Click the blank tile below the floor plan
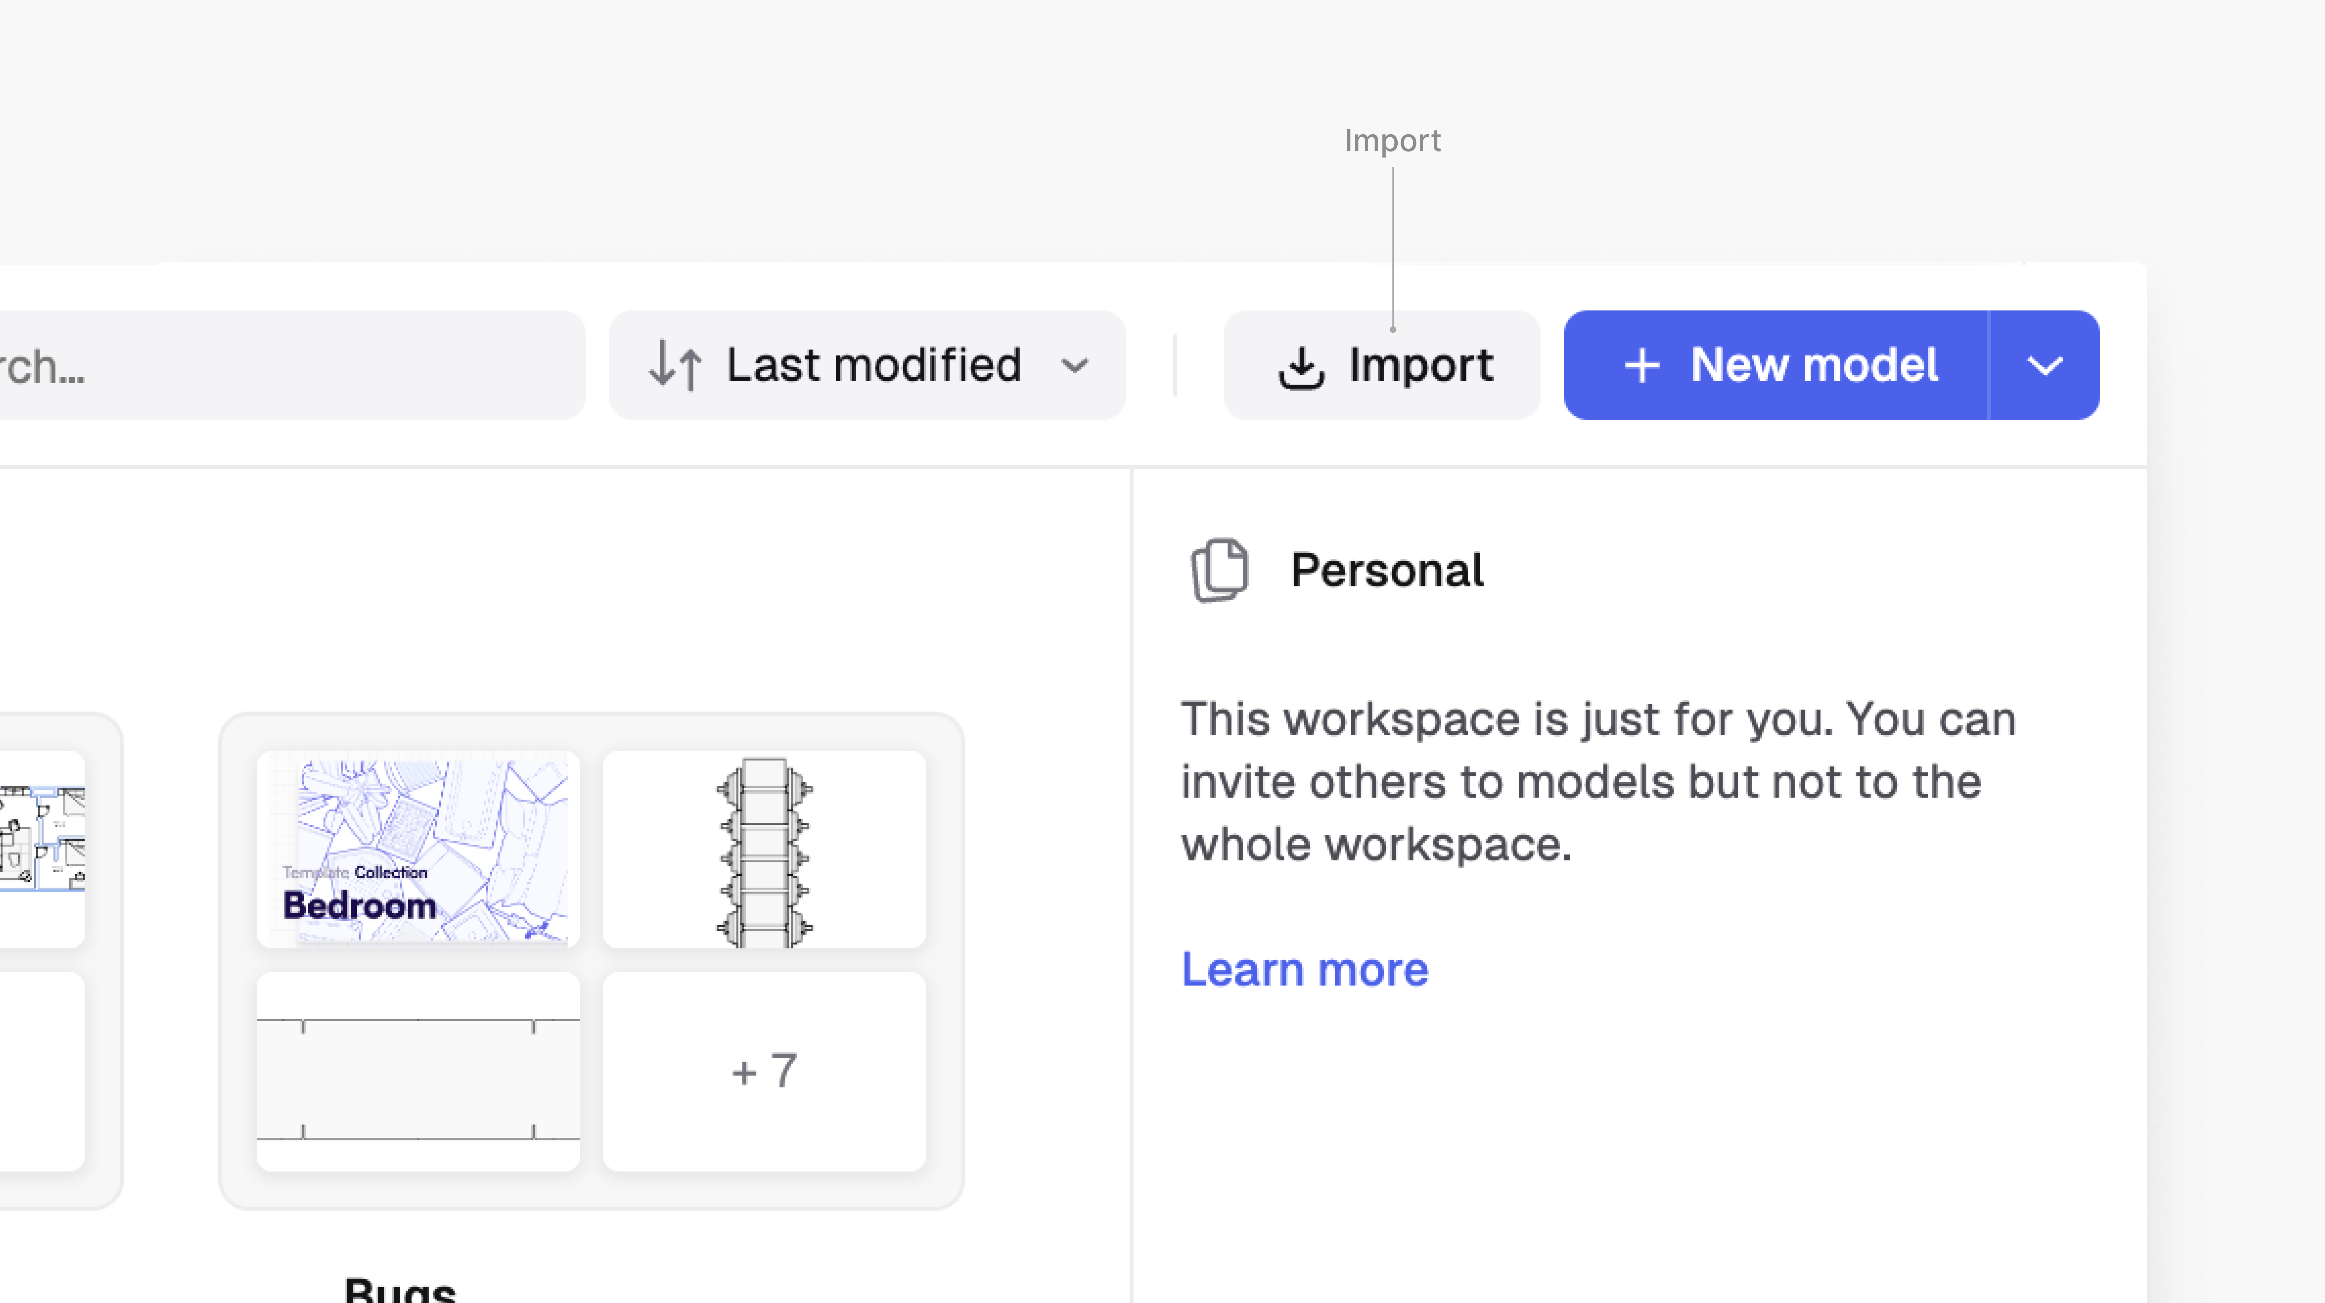 point(42,1071)
